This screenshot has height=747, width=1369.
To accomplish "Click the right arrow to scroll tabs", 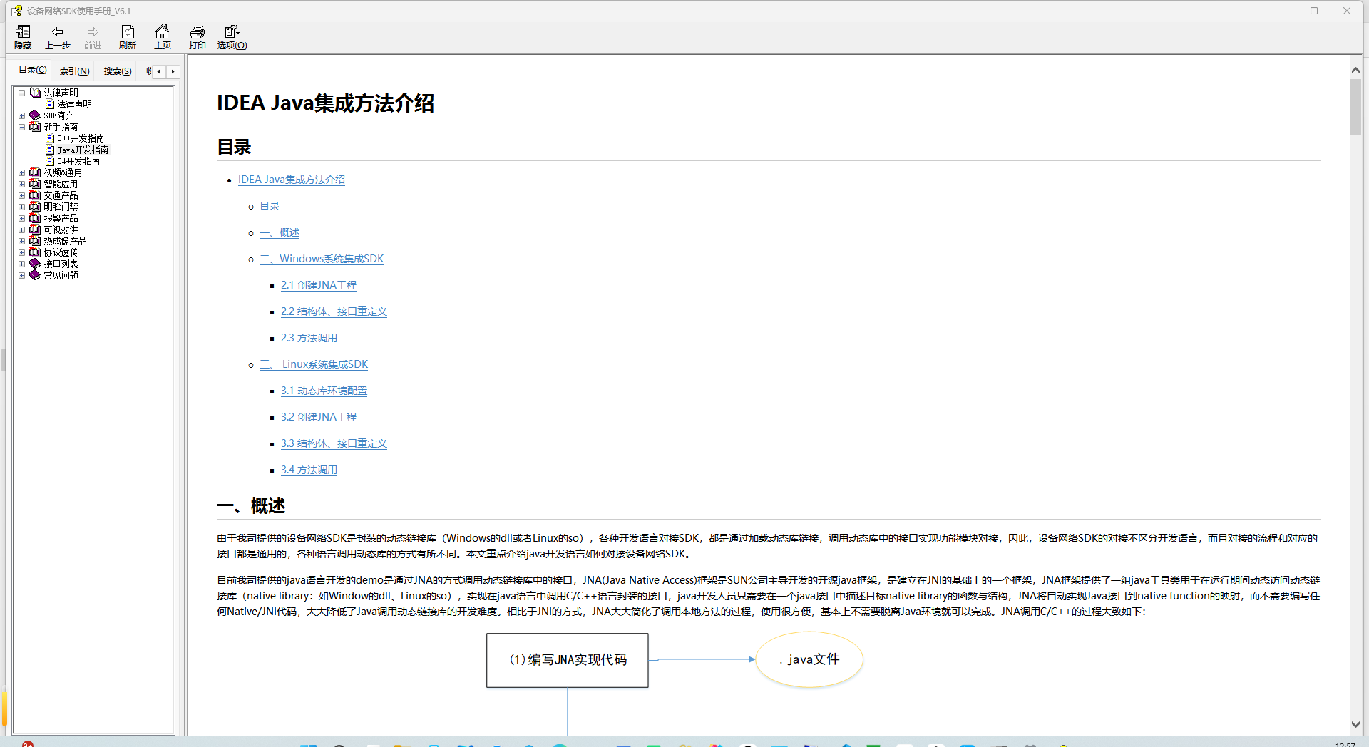I will tap(173, 71).
